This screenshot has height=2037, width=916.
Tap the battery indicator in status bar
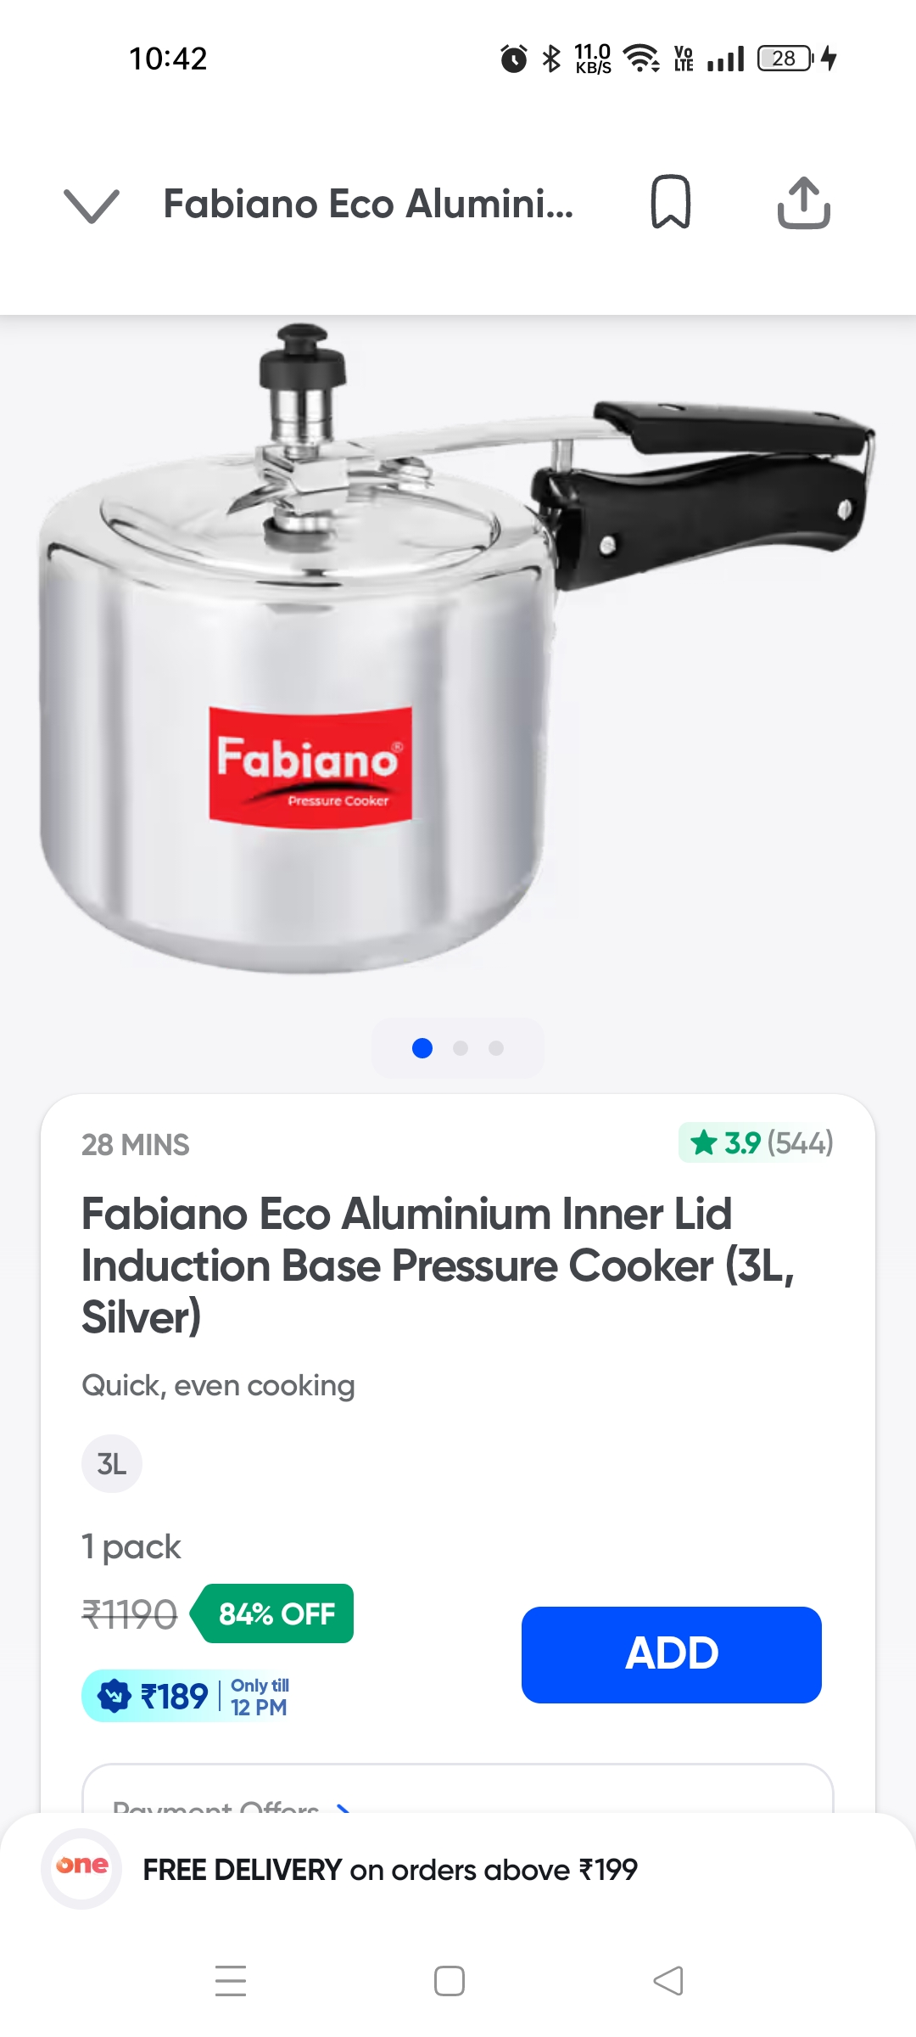[785, 59]
